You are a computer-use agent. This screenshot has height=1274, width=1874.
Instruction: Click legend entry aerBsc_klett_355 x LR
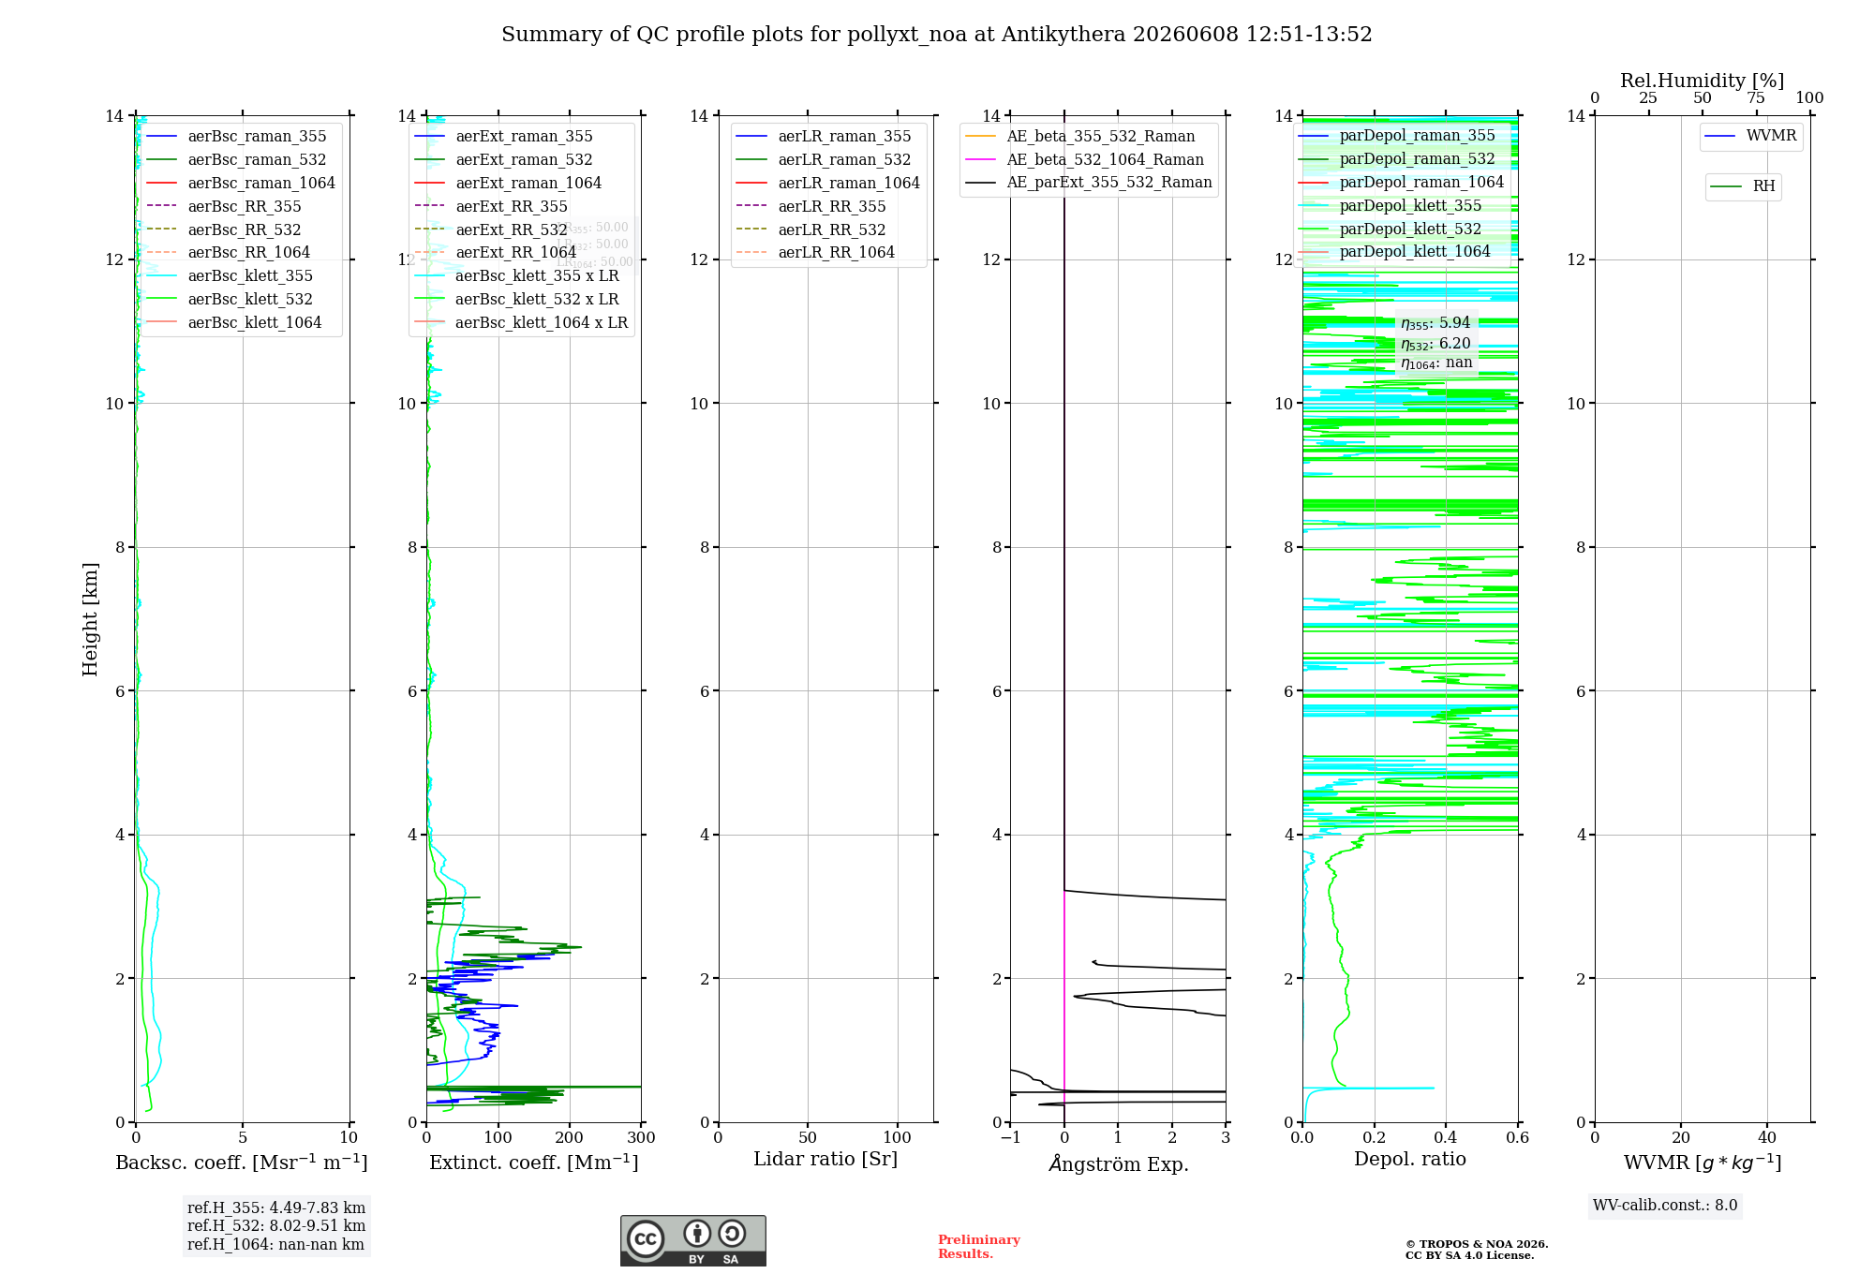click(516, 276)
